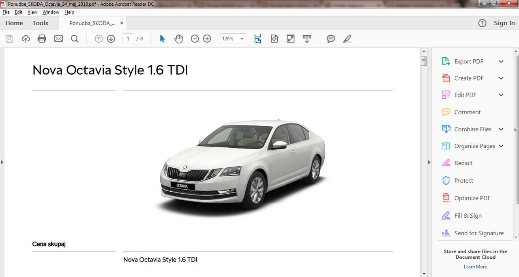Click the Fit one full page icon

click(x=275, y=39)
